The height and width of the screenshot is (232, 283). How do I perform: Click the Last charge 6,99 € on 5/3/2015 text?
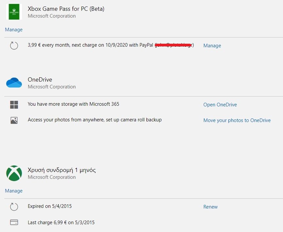point(61,223)
